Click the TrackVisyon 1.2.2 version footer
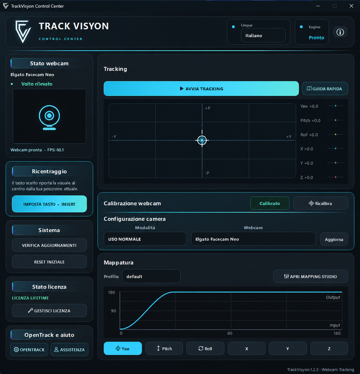This screenshot has width=360, height=374. click(x=320, y=370)
